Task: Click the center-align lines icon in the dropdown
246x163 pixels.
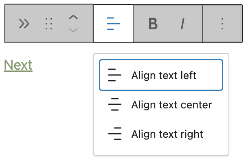Action: (115, 104)
